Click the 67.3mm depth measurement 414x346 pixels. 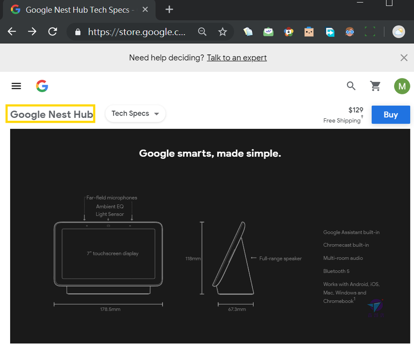click(x=237, y=309)
